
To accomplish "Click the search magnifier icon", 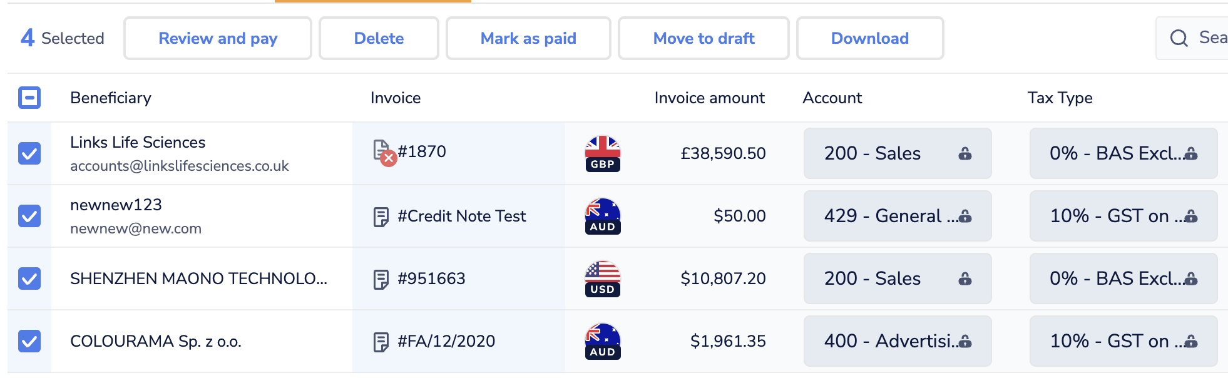I will pyautogui.click(x=1179, y=38).
